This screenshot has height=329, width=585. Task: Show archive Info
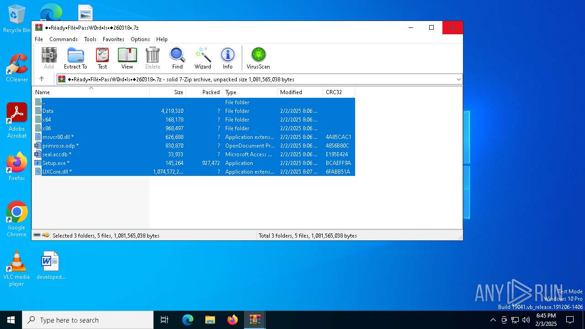228,58
